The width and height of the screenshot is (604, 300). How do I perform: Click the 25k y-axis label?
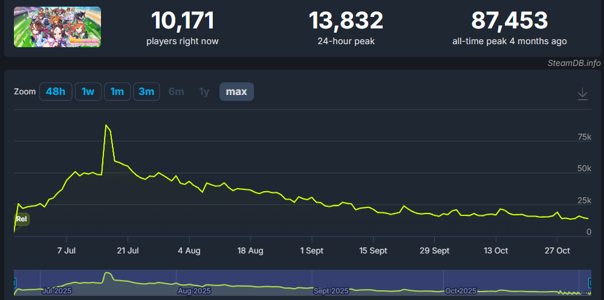[x=585, y=200]
